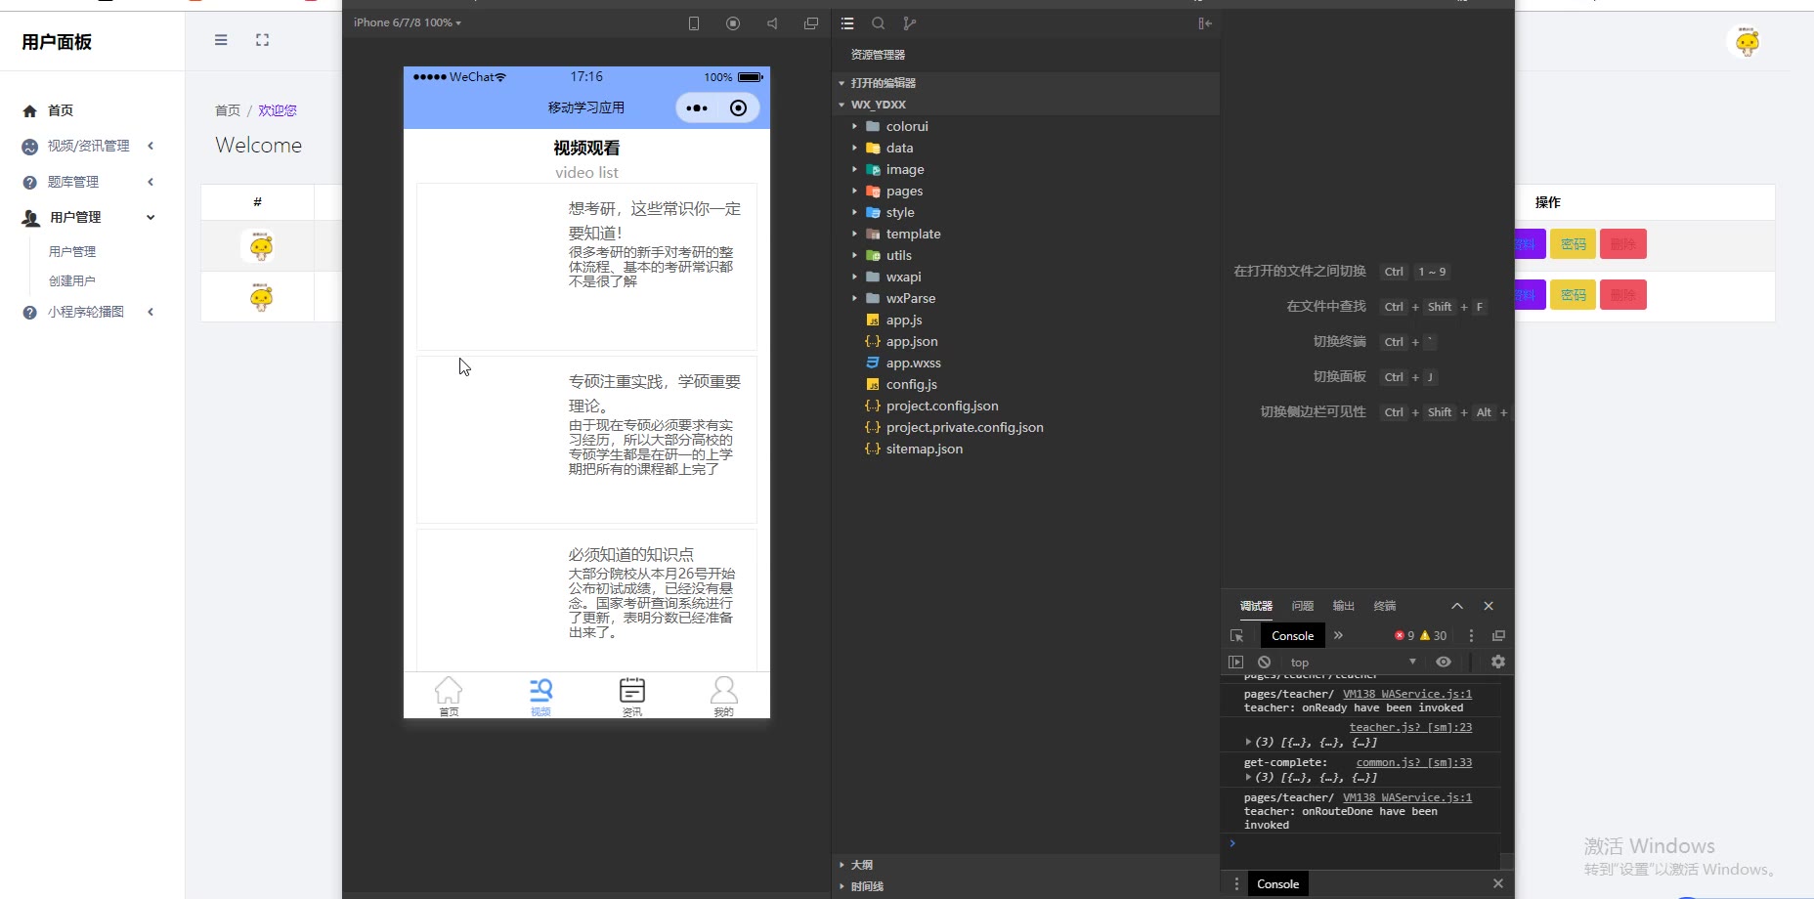Click the record icon in simulator toolbar
The width and height of the screenshot is (1814, 899).
(x=733, y=23)
